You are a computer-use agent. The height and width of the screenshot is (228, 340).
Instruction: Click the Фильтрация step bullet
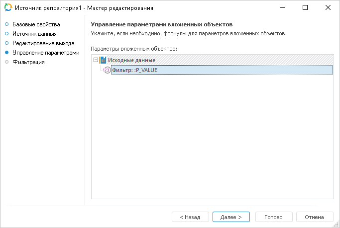point(6,62)
